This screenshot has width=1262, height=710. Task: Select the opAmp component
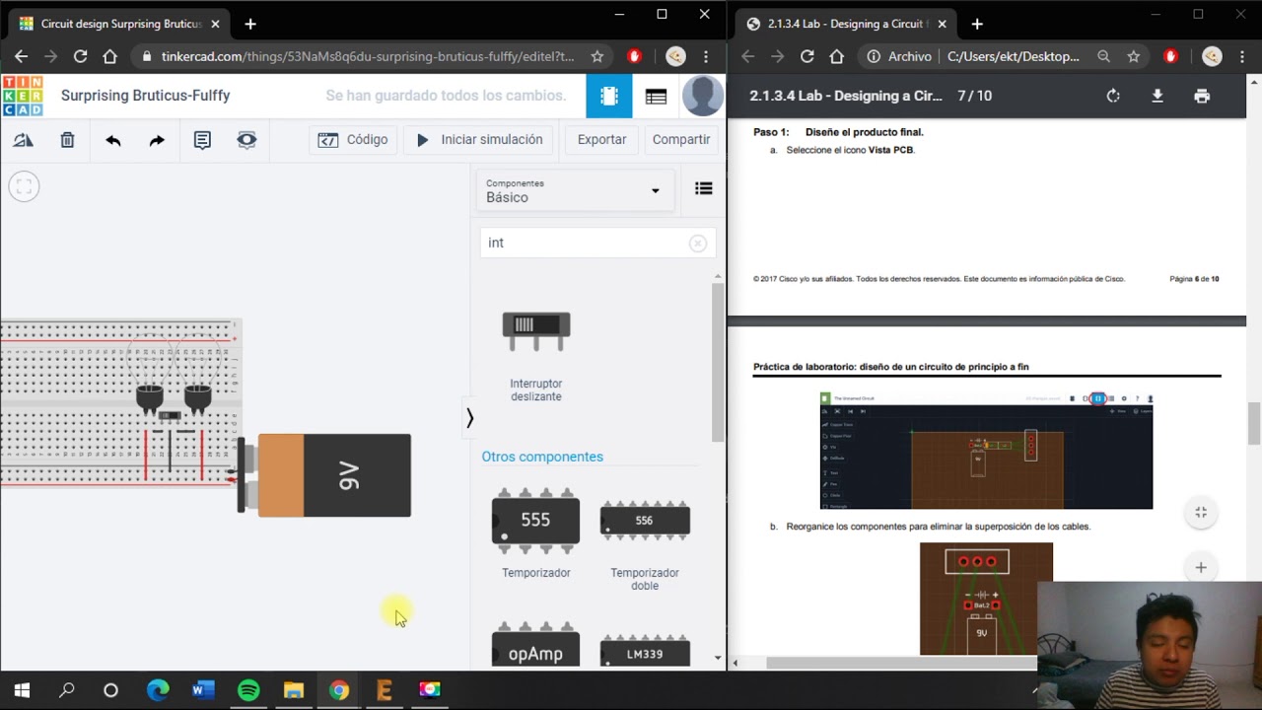[535, 646]
